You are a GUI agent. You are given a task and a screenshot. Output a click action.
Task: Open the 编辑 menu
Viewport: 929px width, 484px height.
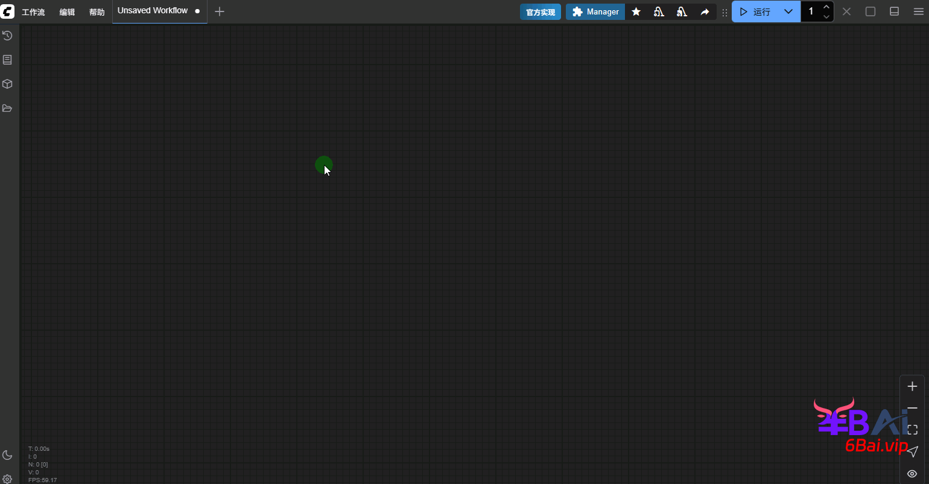coord(67,12)
